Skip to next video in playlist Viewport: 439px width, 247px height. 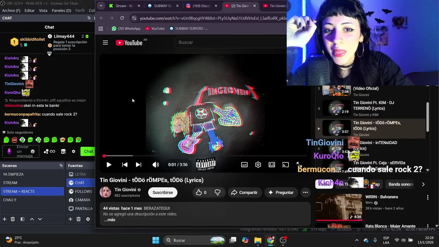click(139, 165)
